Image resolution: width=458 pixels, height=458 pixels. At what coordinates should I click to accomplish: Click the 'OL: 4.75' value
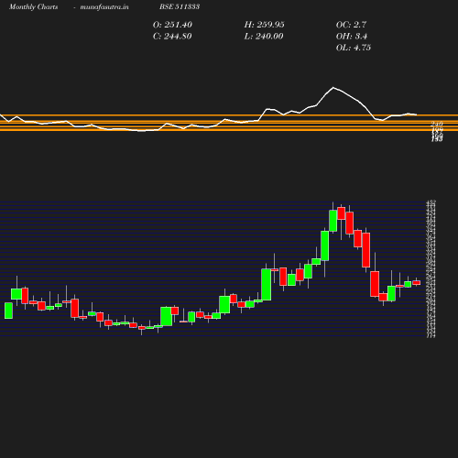click(354, 48)
